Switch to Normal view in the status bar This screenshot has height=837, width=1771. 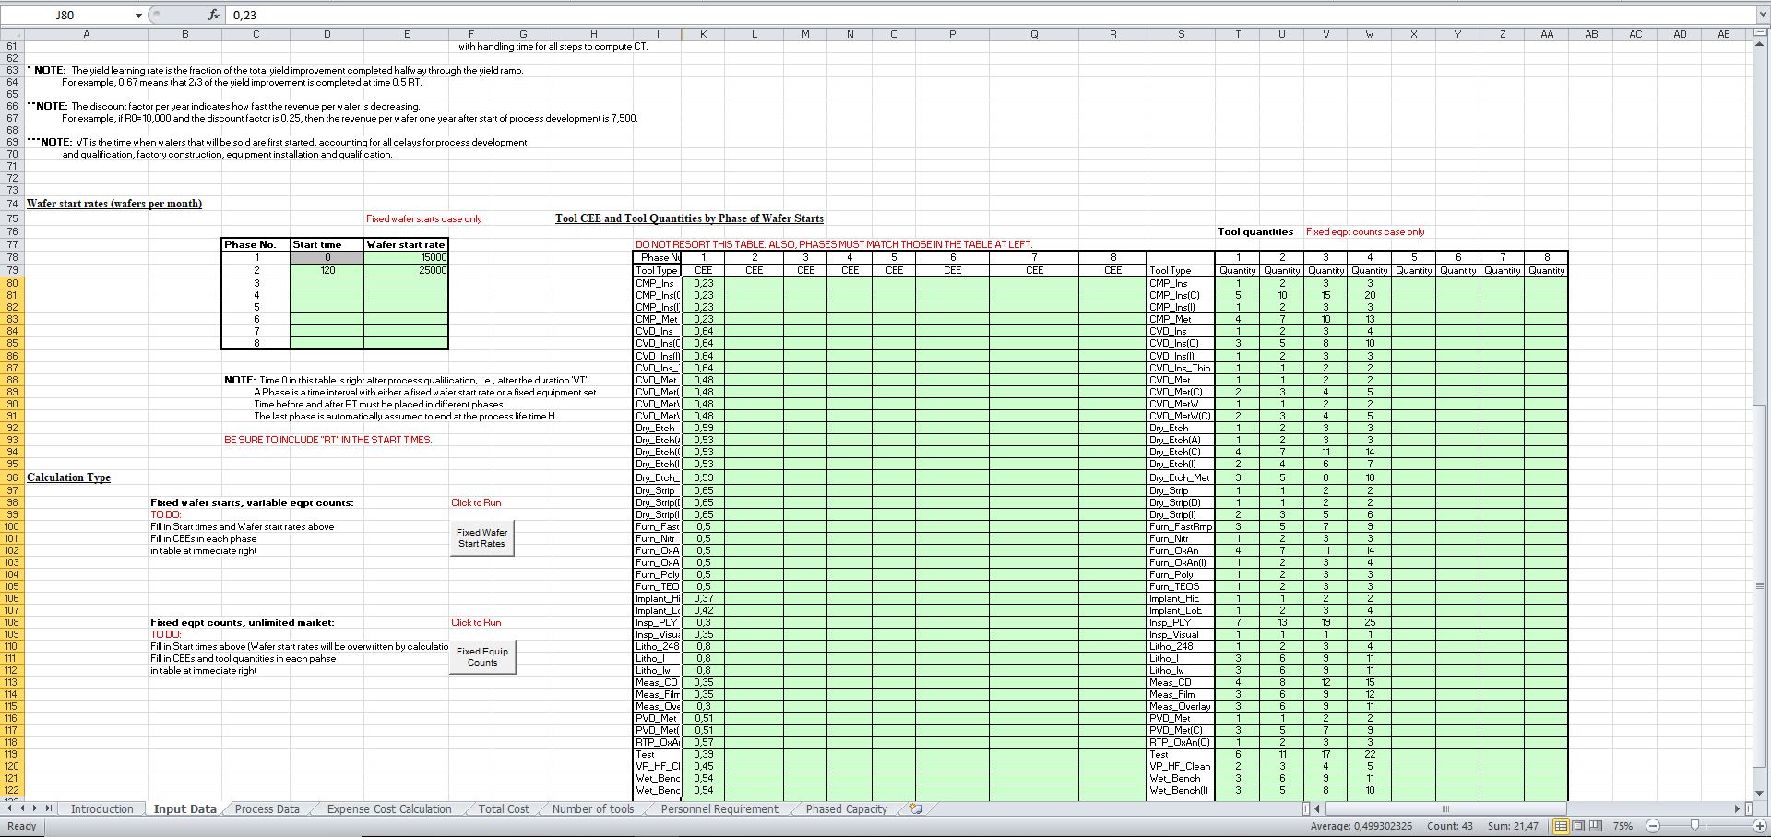point(1561,826)
